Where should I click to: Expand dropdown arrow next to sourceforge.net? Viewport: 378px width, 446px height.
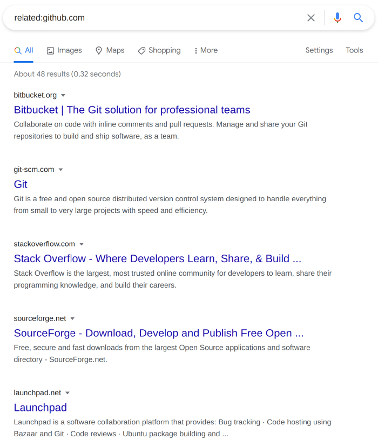(72, 318)
